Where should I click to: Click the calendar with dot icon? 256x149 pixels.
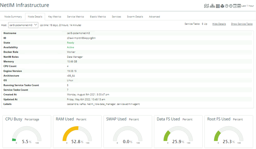point(235,6)
